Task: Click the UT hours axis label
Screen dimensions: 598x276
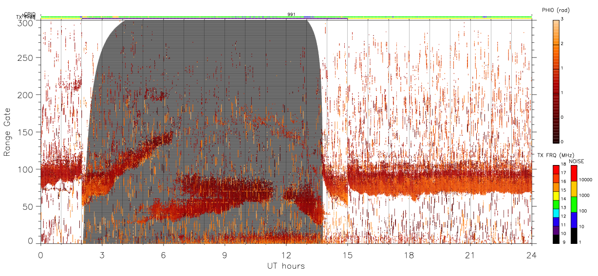Action: (x=286, y=266)
